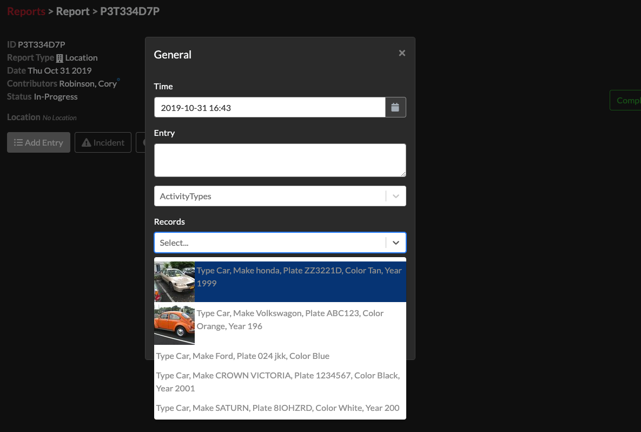Screen dimensions: 641x432
Task: Navigate to Reports via the breadcrumb
Action: pyautogui.click(x=26, y=11)
